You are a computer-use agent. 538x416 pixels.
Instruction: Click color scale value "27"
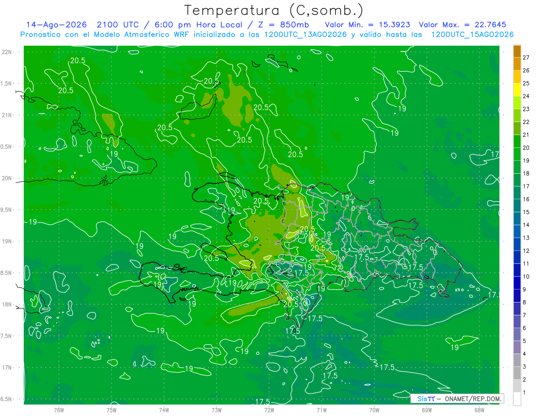(x=526, y=57)
